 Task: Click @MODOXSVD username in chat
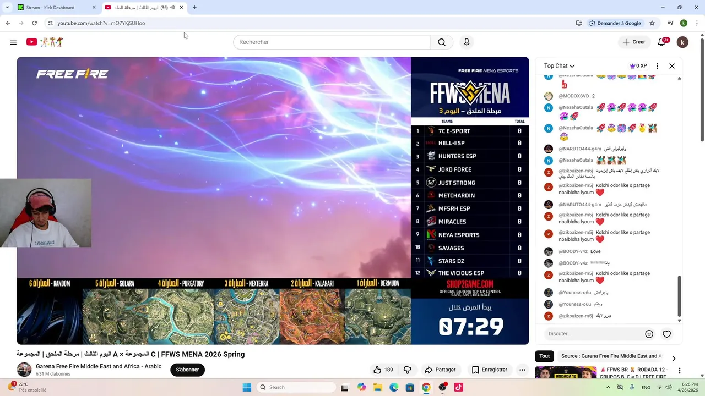coord(573,96)
